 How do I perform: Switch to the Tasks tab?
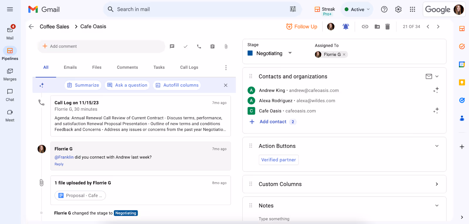pos(159,67)
